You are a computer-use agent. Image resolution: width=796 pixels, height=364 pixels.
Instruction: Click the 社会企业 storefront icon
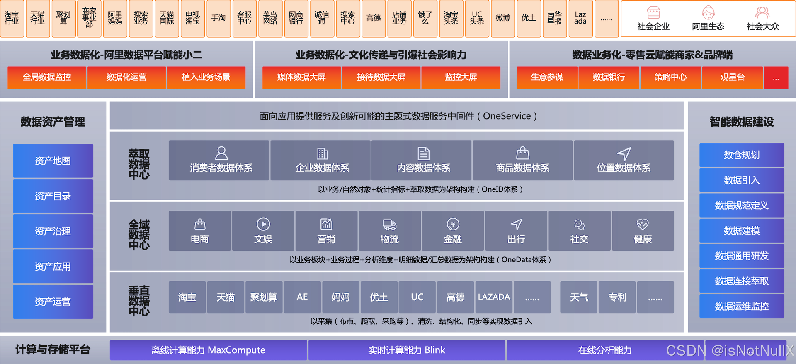click(653, 12)
